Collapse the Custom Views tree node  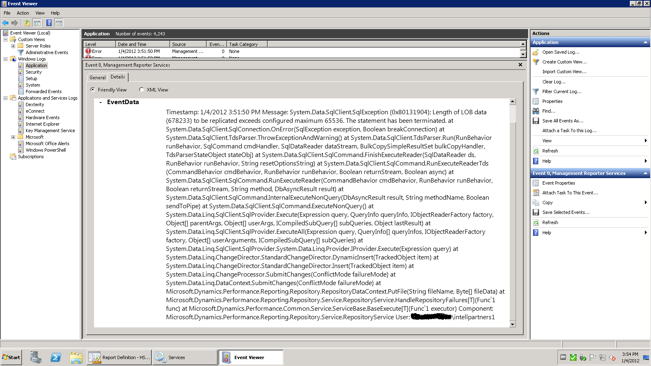coord(5,39)
